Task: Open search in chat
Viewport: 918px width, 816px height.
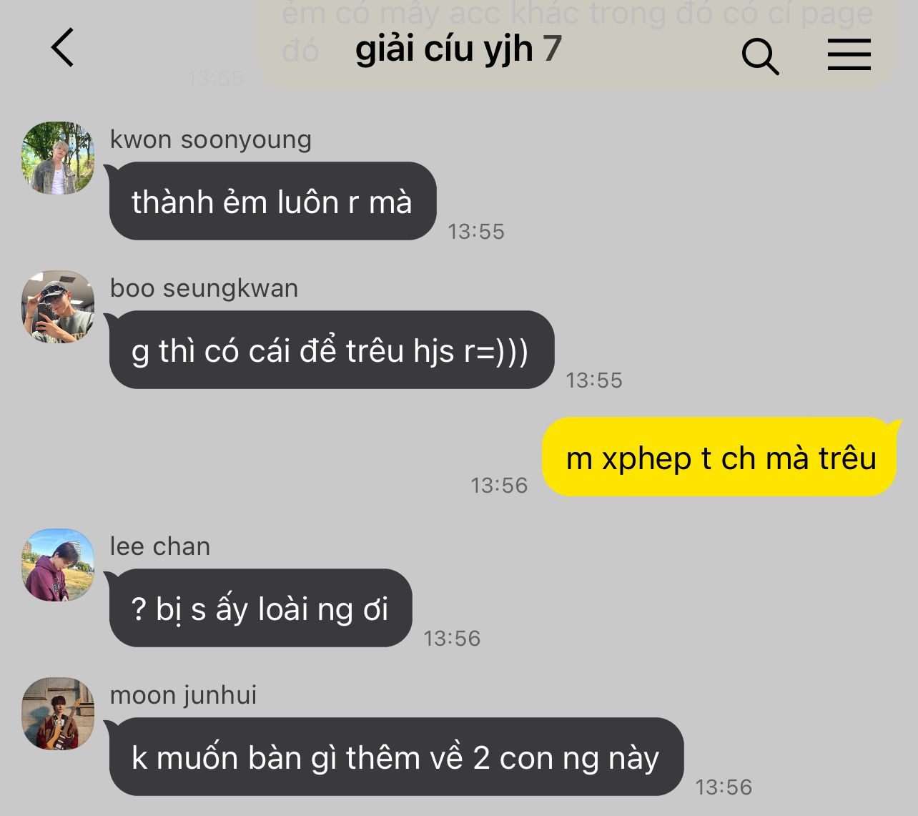Action: point(760,56)
